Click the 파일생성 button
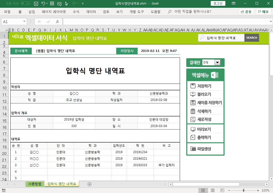This screenshot has height=193, width=273. [x=204, y=149]
